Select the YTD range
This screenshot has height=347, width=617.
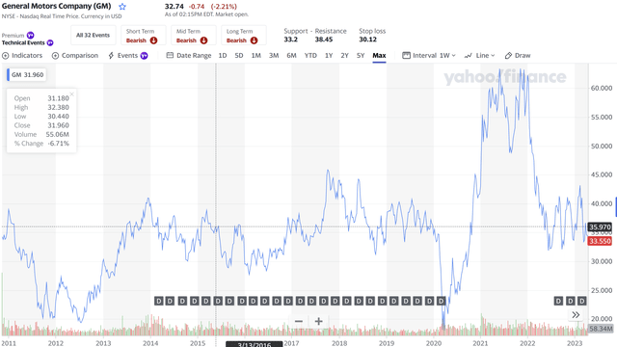(x=310, y=56)
